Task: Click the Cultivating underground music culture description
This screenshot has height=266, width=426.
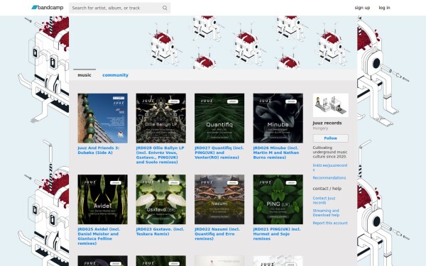Action: 330,152
